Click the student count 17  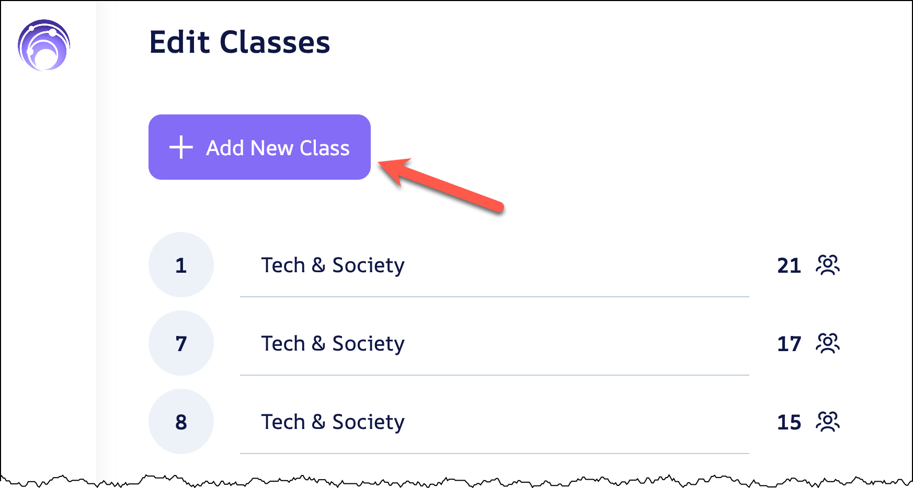pyautogui.click(x=789, y=344)
